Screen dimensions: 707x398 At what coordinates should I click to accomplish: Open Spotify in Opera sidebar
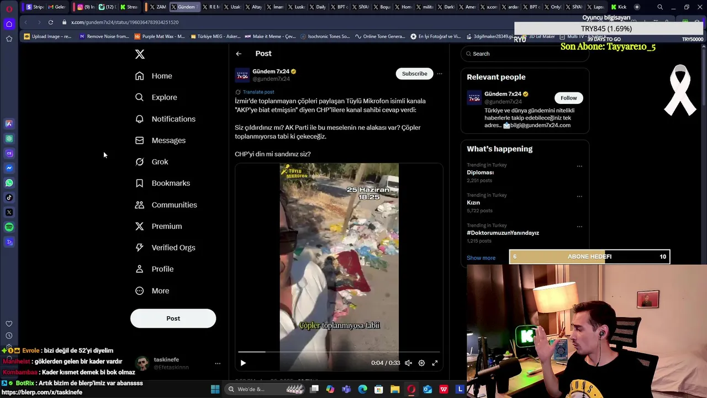click(9, 227)
